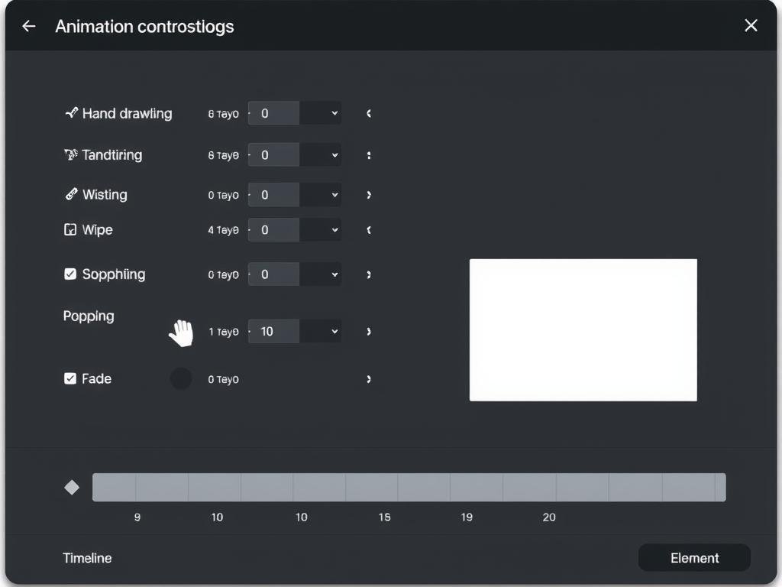Image resolution: width=782 pixels, height=587 pixels.
Task: Select the Tandtiring animation icon
Action: pos(71,154)
